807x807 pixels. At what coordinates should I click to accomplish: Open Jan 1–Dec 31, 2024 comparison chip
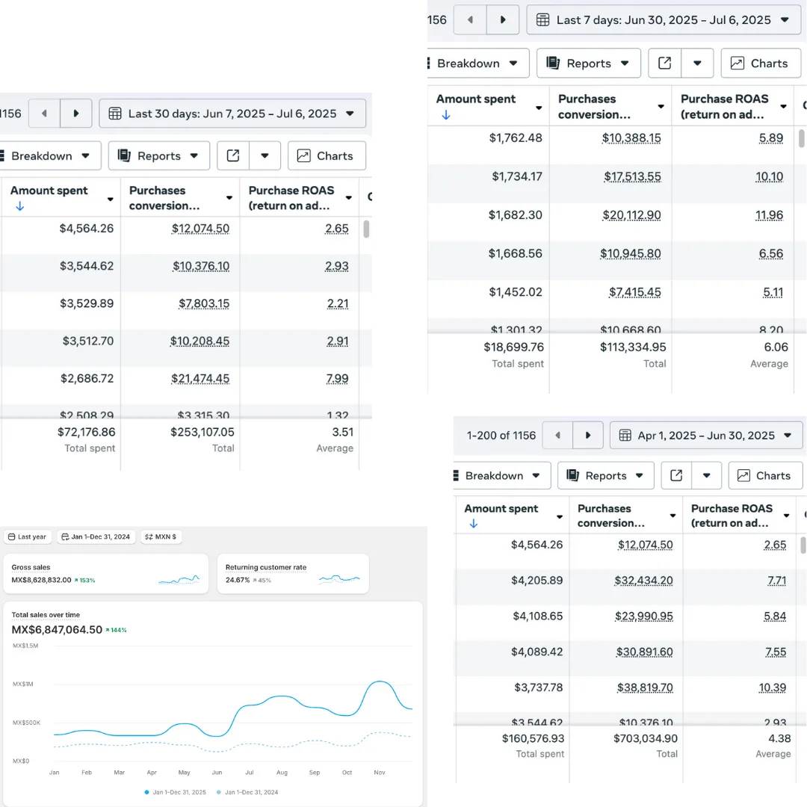96,537
